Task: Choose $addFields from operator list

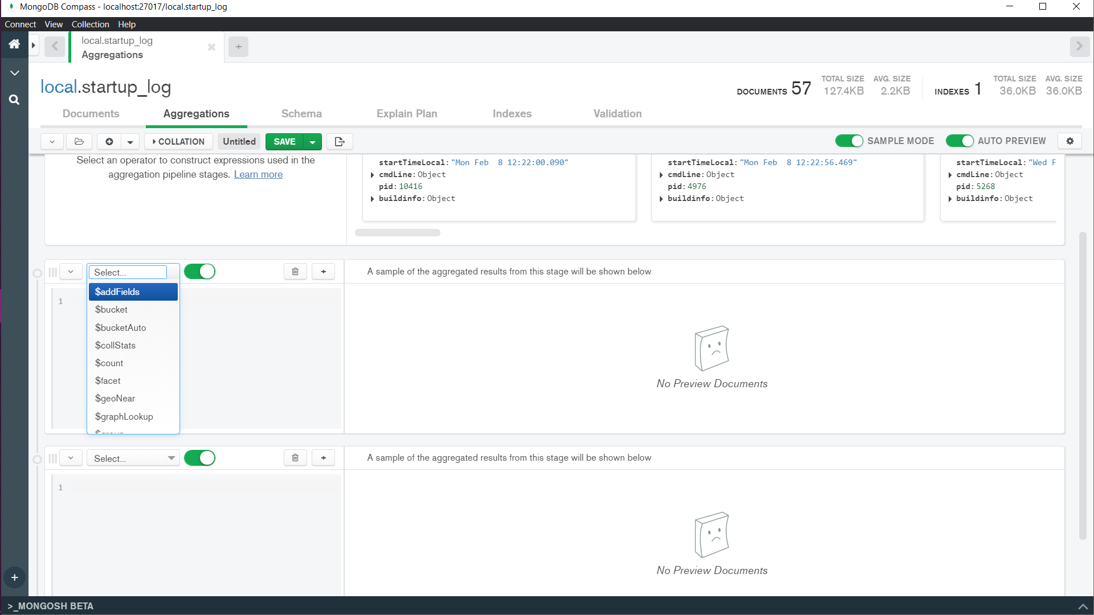Action: click(x=133, y=292)
